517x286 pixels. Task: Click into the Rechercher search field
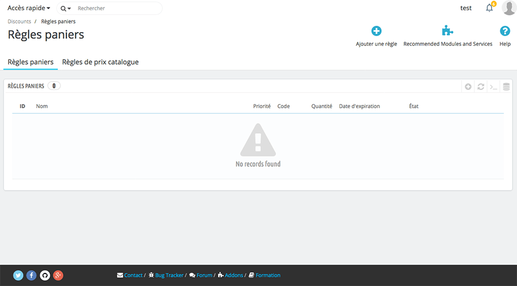[118, 9]
